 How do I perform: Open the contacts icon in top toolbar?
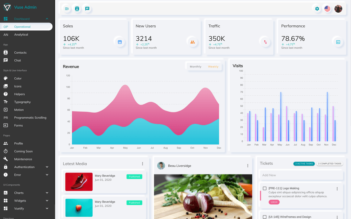coord(77,9)
